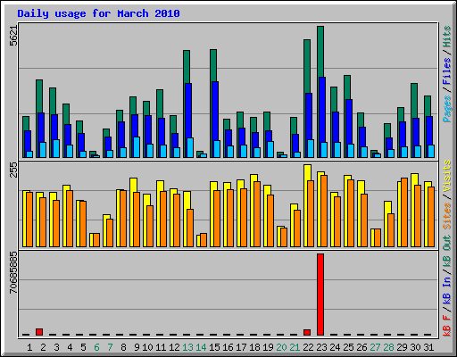
Task: Click the 70685885 kB axis value
Action: coord(13,272)
